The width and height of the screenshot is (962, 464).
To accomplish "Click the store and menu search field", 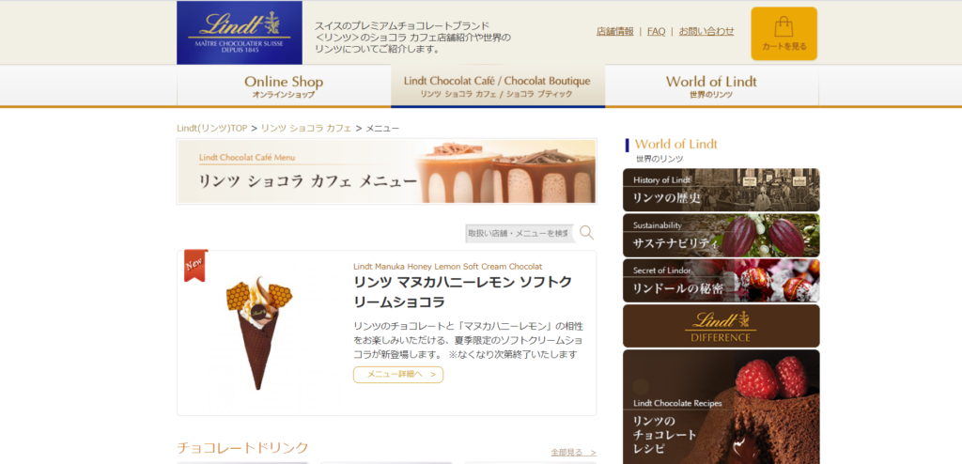I will click(520, 233).
